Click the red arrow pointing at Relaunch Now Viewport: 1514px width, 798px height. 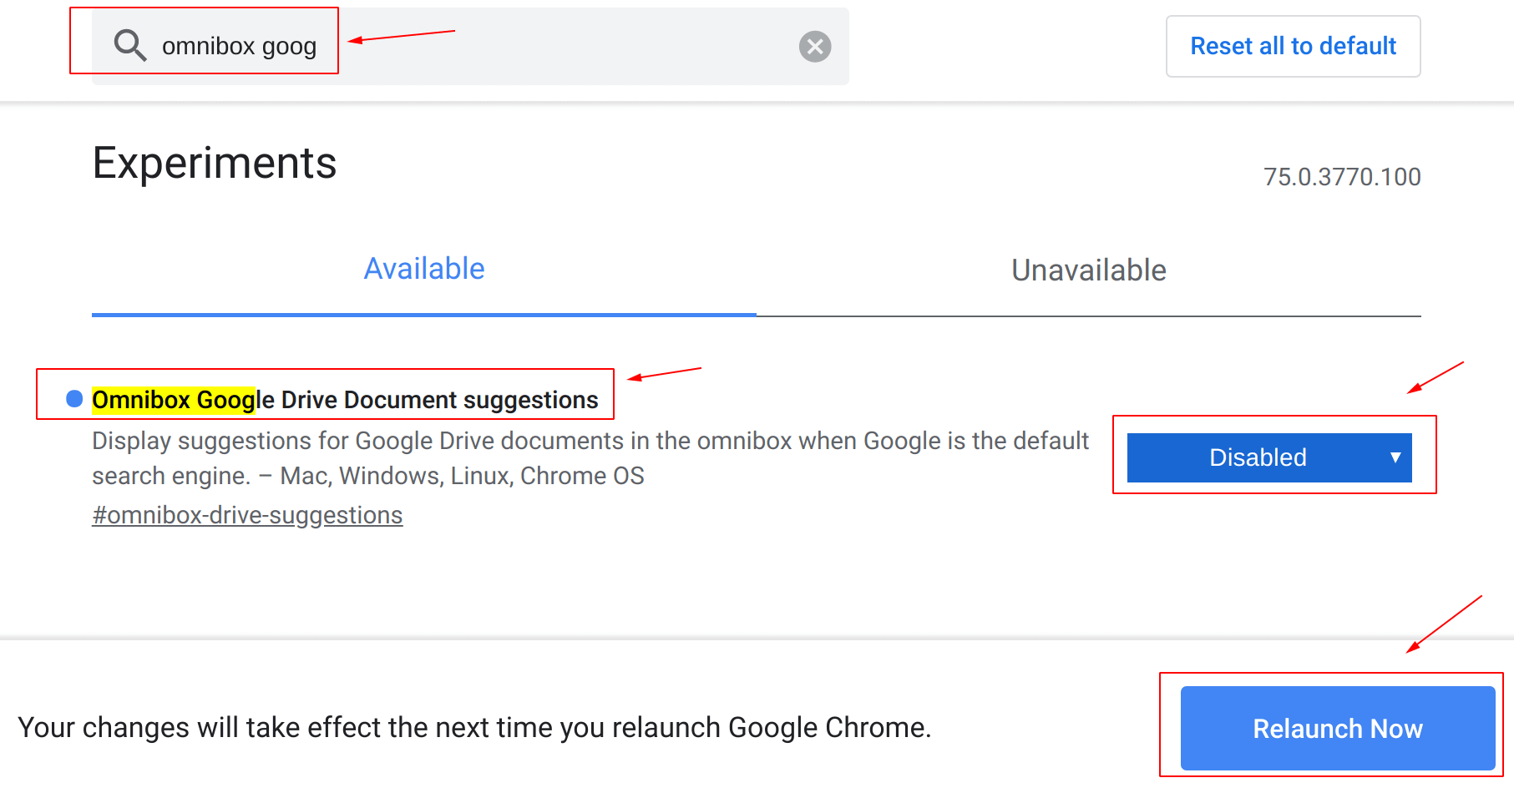(1444, 624)
